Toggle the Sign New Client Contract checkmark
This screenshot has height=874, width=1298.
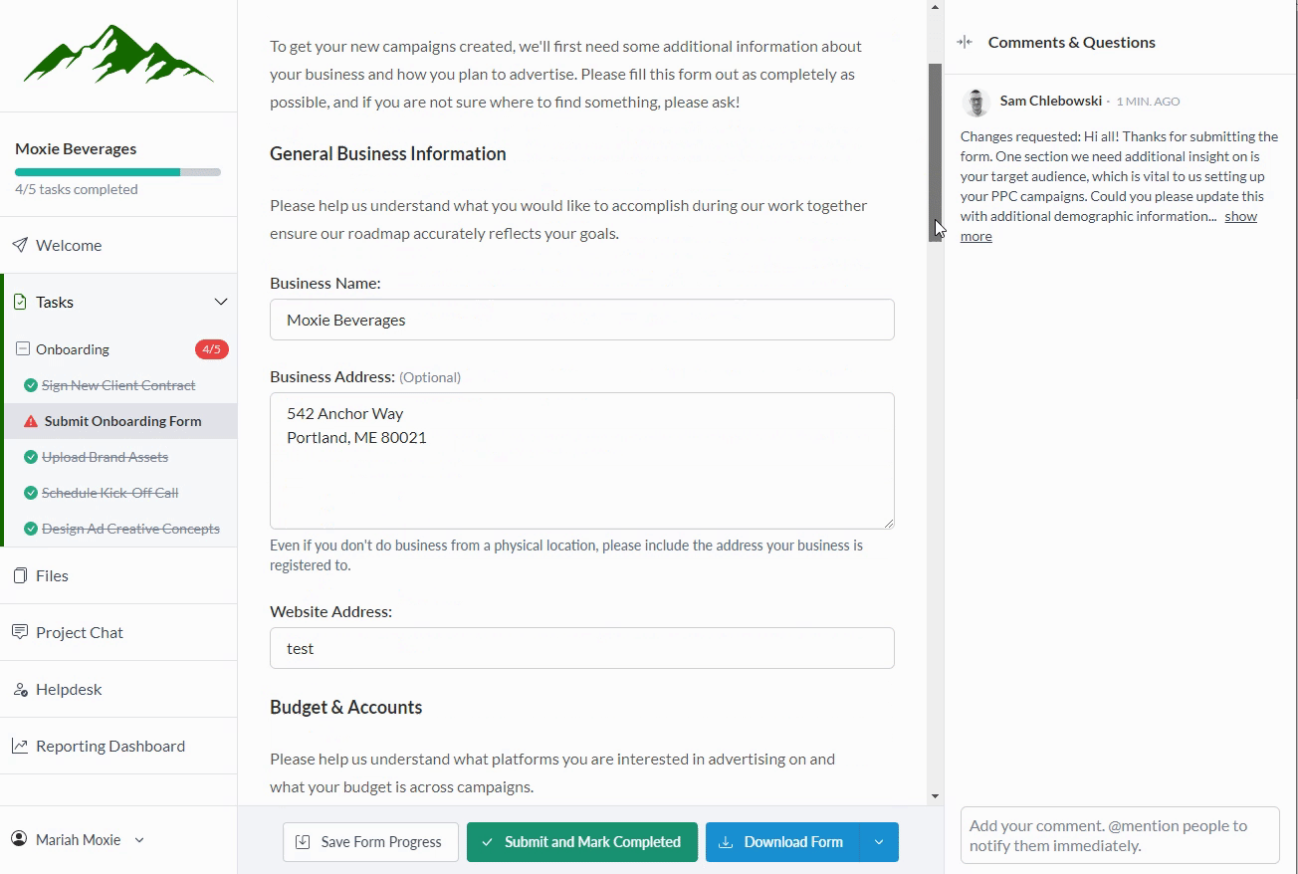click(31, 385)
